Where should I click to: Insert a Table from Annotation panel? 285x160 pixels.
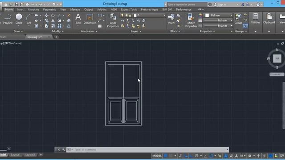point(100,26)
